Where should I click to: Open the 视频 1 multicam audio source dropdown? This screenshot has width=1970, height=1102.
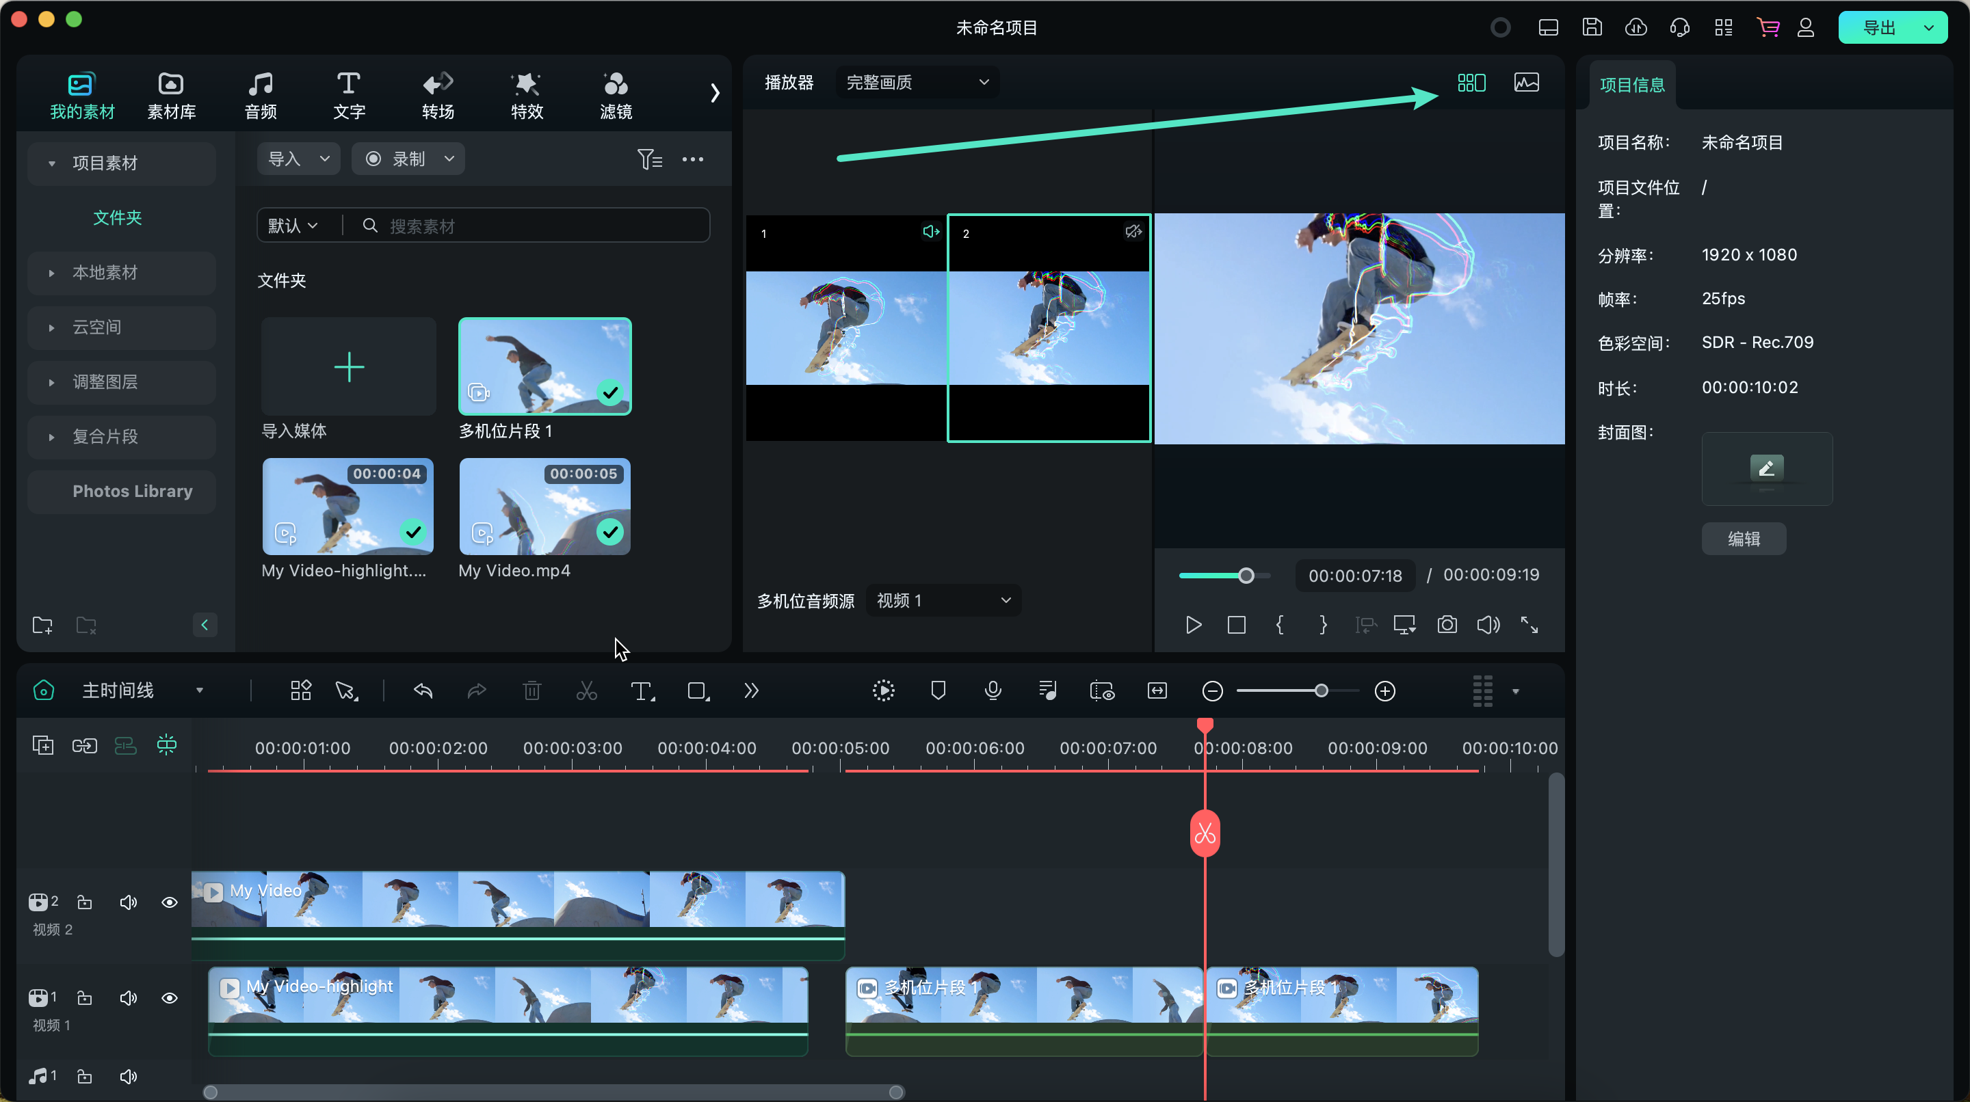943,601
